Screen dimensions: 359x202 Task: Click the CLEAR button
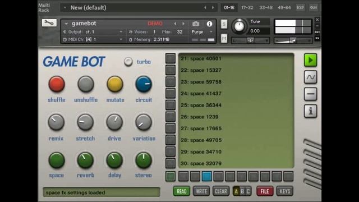coord(221,191)
